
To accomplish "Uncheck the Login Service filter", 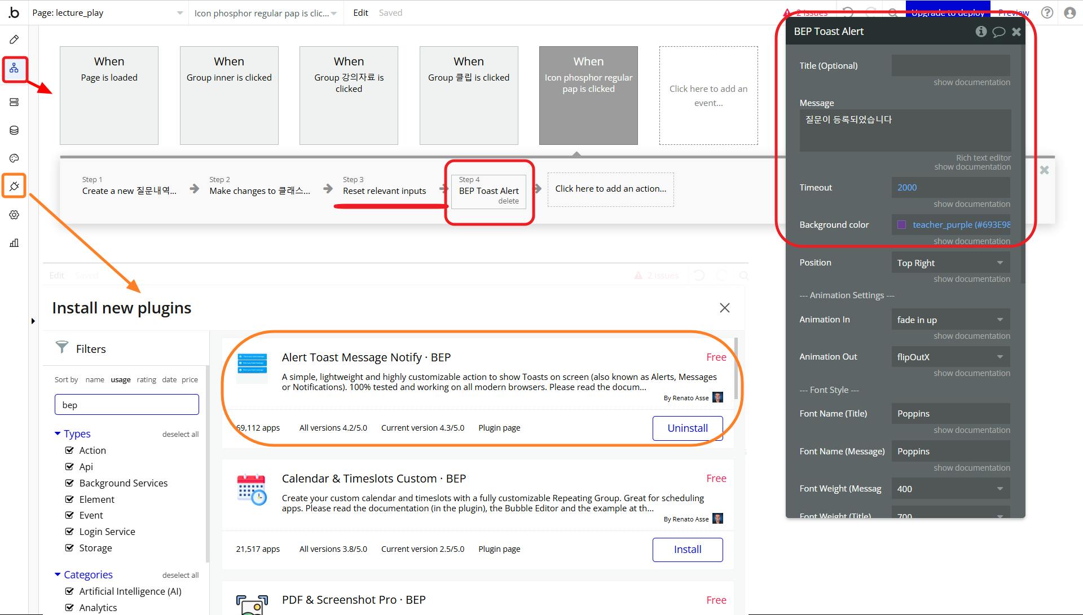I will 70,532.
